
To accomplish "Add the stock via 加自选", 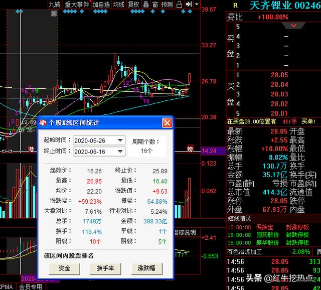I will 101,5.
